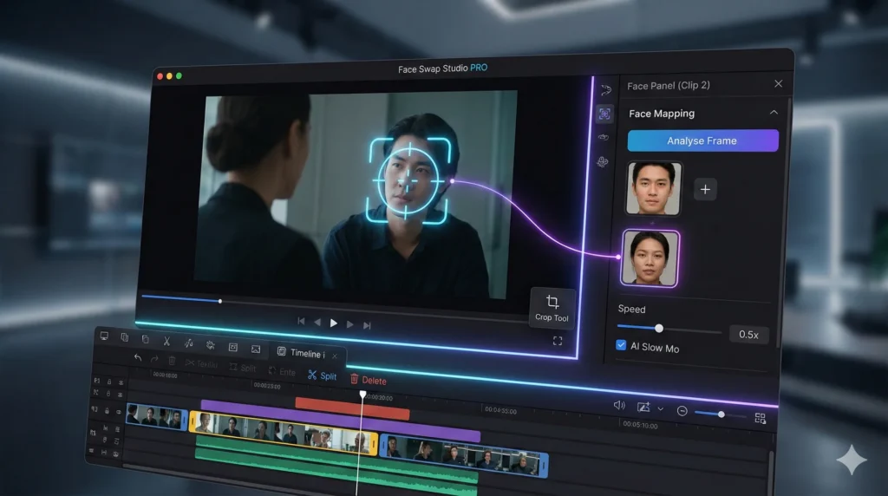Click the scissors cut icon in top toolbar
Viewport: 888px width, 496px height.
pyautogui.click(x=166, y=341)
